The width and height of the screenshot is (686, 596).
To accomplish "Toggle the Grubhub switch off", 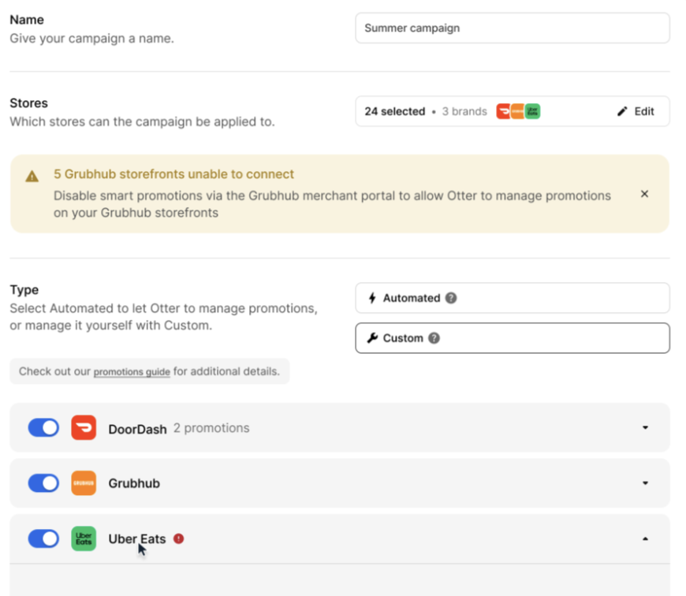I will point(43,483).
